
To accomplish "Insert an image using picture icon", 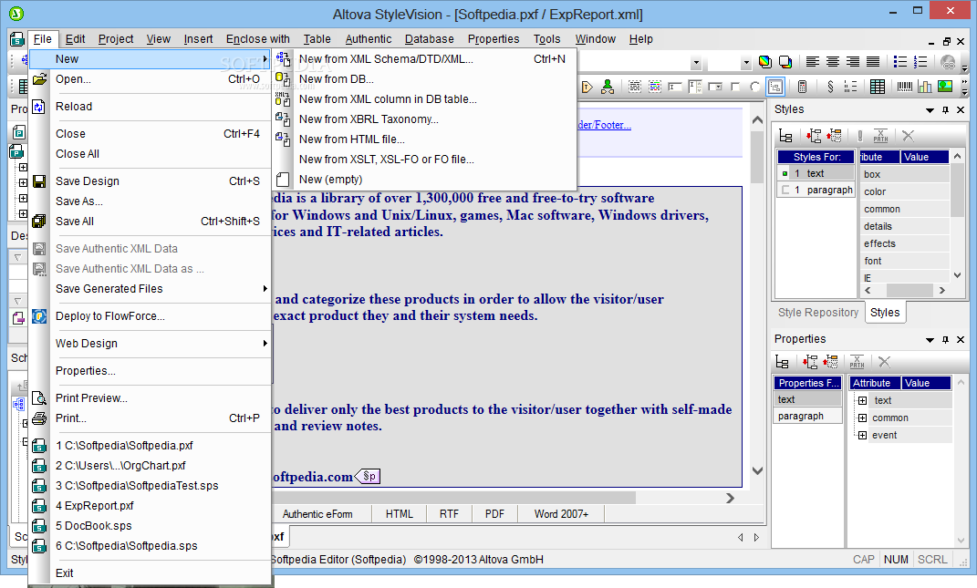I will click(944, 86).
